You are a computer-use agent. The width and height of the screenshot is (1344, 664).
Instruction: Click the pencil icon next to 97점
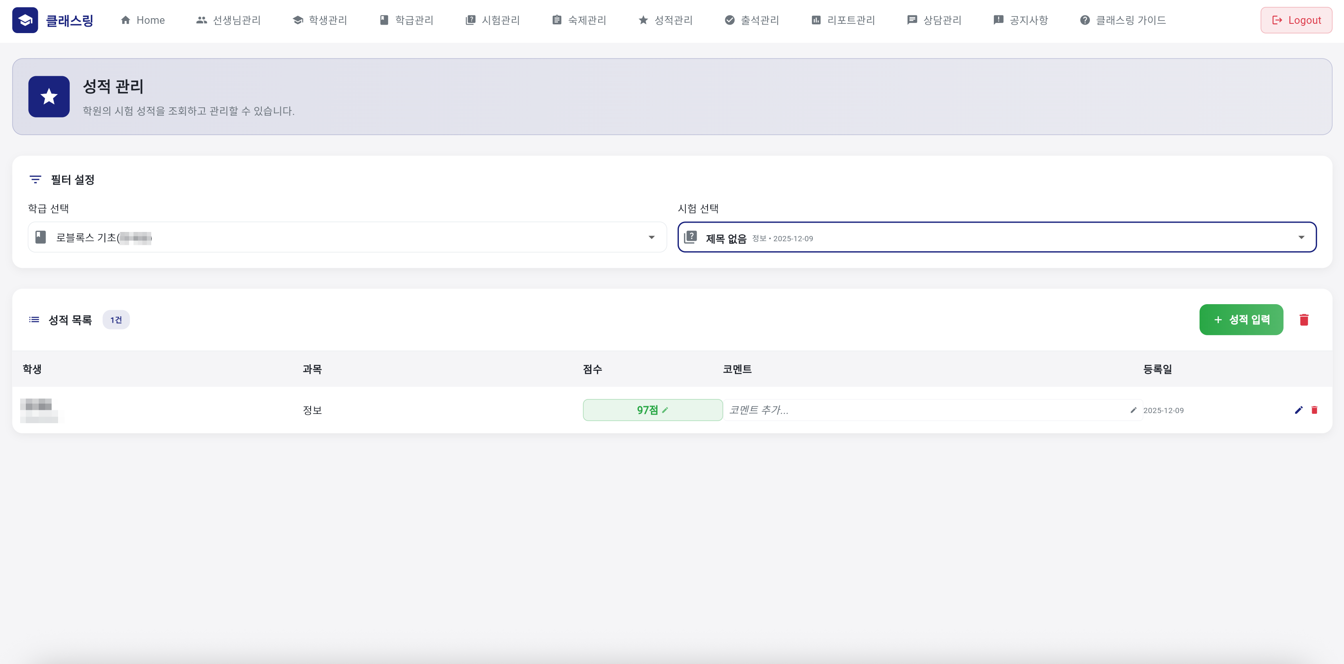tap(665, 410)
